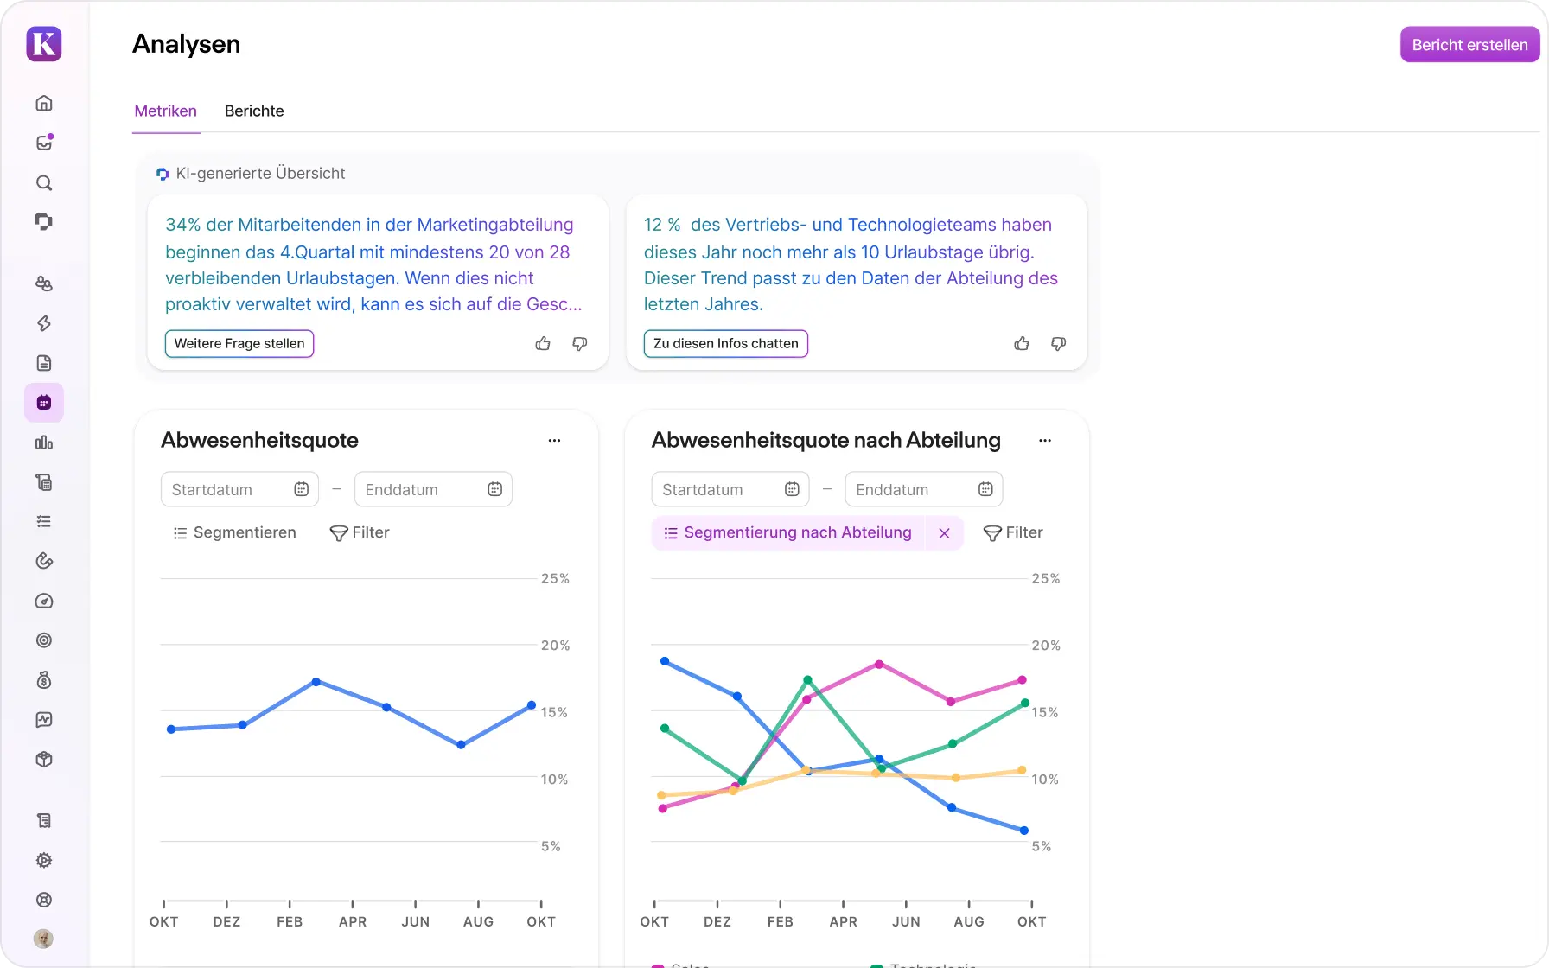Open the checklist icon in sidebar
Viewport: 1549px width, 968px height.
pyautogui.click(x=44, y=522)
